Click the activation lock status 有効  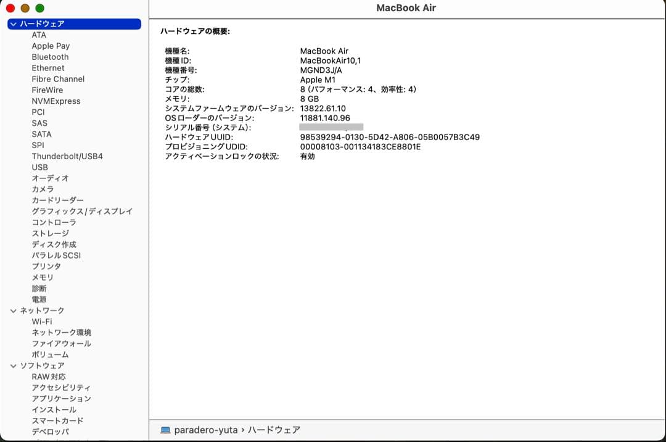(308, 156)
